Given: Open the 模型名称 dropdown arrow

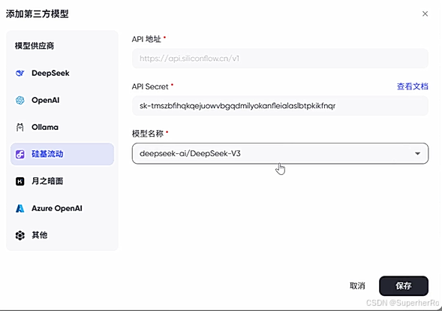Looking at the screenshot, I should coord(417,153).
